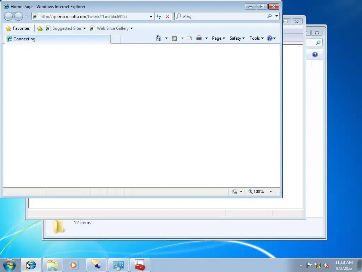Show hidden tray icons arrow
This screenshot has width=362, height=272.
[x=300, y=265]
